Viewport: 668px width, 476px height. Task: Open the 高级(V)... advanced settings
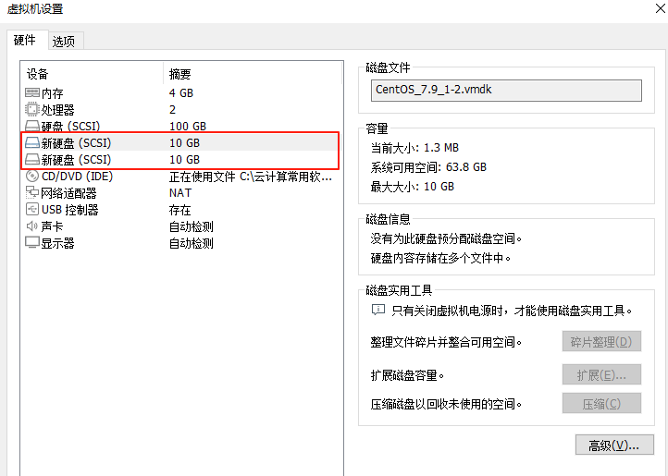tap(614, 445)
